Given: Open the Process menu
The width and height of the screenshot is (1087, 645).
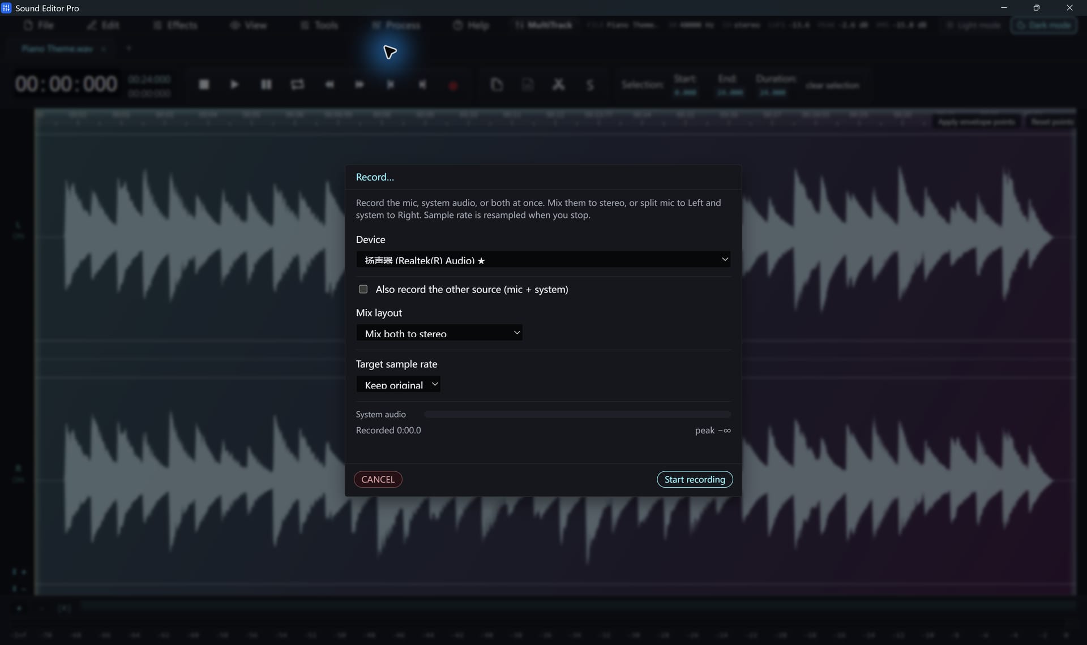Looking at the screenshot, I should [396, 25].
